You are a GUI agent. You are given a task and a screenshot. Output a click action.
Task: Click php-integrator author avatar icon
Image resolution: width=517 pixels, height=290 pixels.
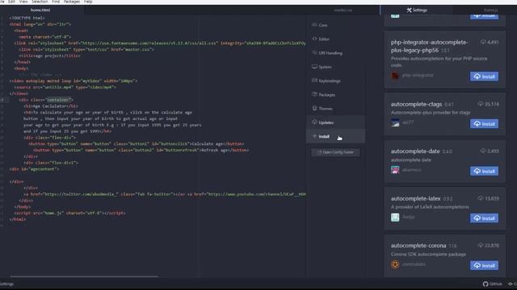[395, 76]
